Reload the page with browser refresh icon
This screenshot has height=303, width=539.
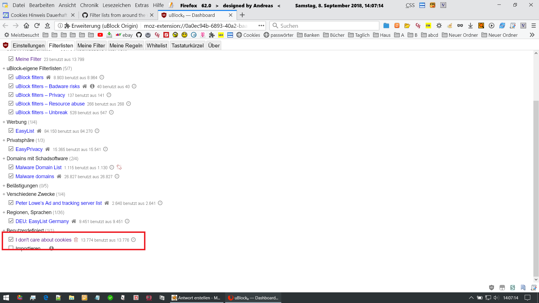pos(37,26)
